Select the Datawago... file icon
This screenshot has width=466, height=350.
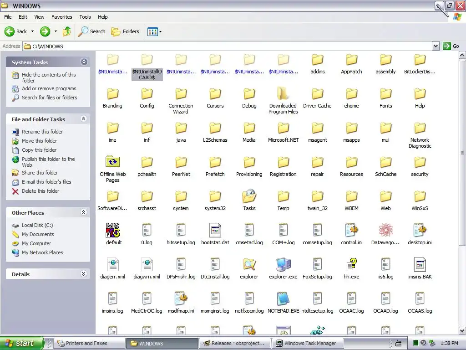click(x=386, y=230)
